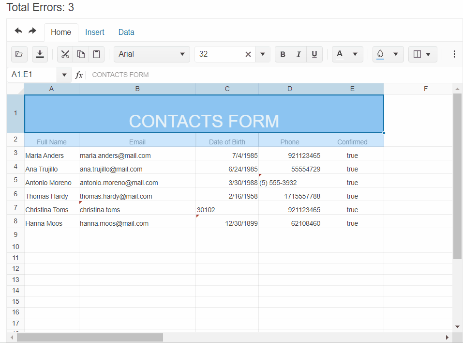Open the more options vertical dots menu
Screen dimensions: 463x343
(454, 54)
